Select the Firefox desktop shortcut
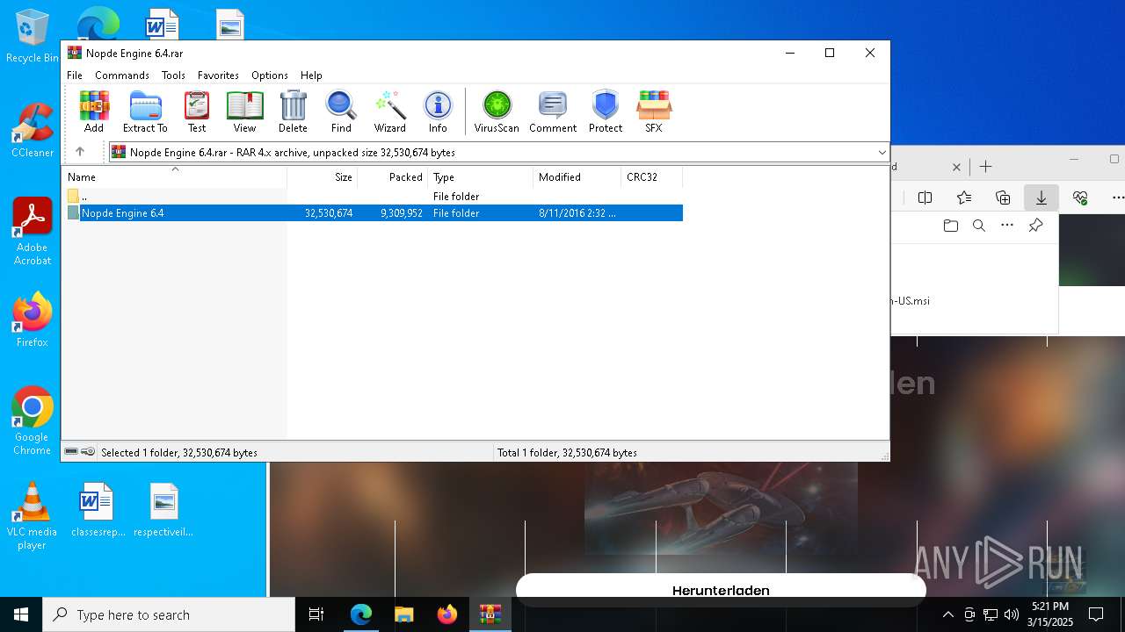The width and height of the screenshot is (1125, 632). point(32,320)
